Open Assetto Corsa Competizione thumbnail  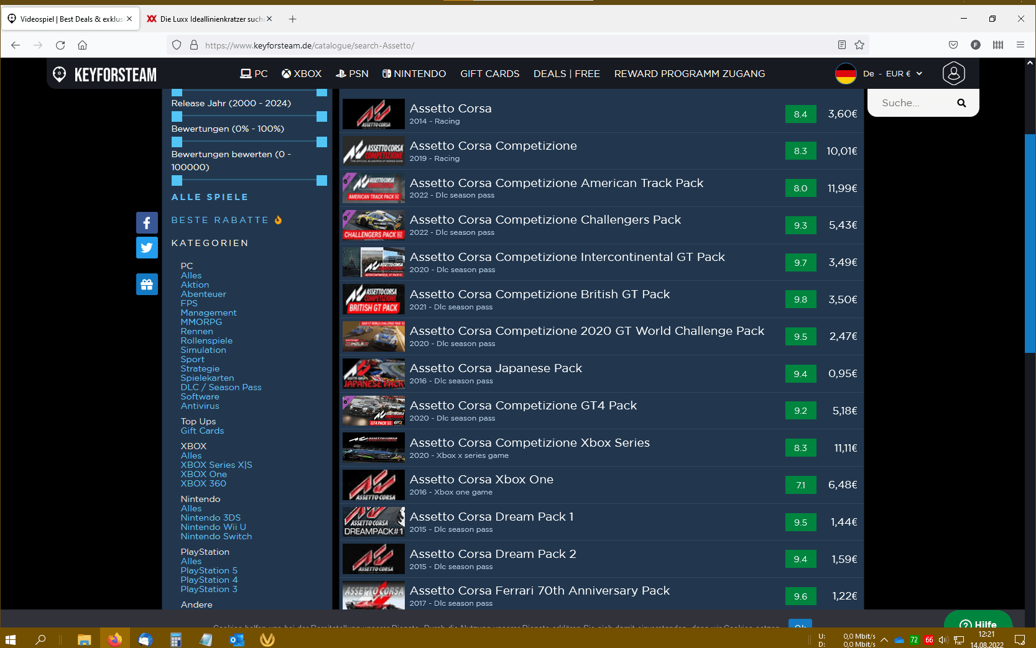click(x=374, y=151)
